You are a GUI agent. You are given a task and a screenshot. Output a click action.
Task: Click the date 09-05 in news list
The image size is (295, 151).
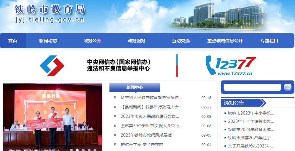(x=206, y=135)
